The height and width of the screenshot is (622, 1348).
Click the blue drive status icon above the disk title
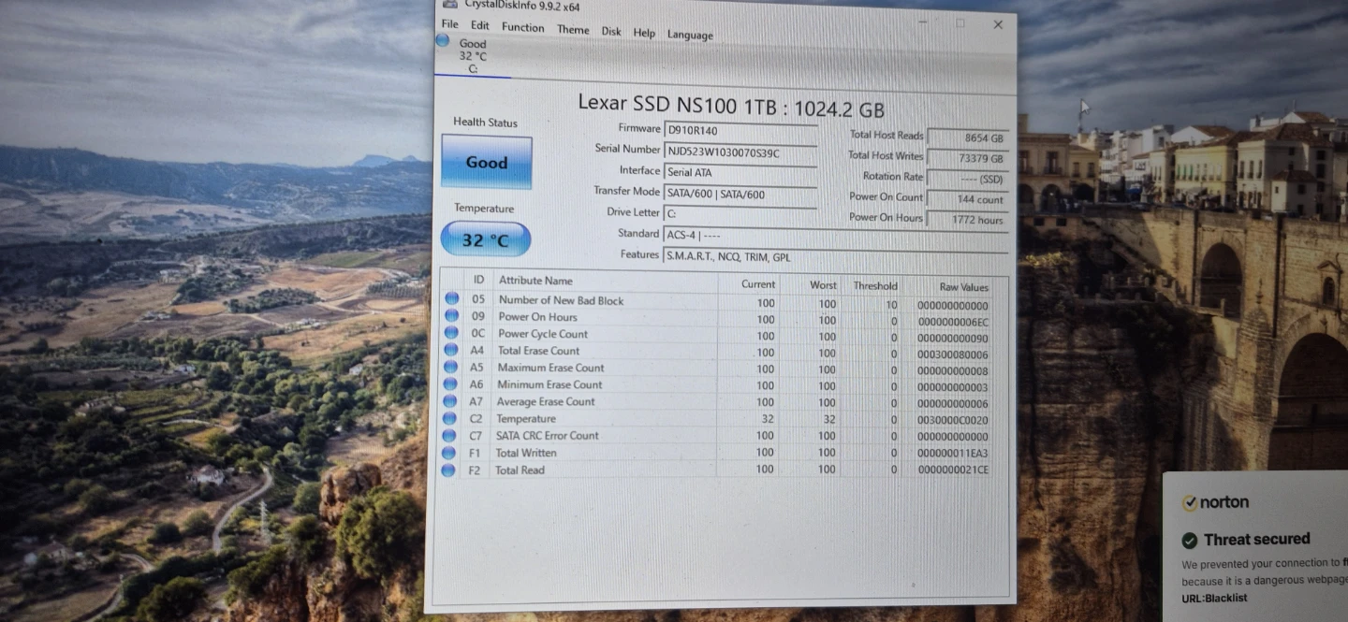(443, 40)
